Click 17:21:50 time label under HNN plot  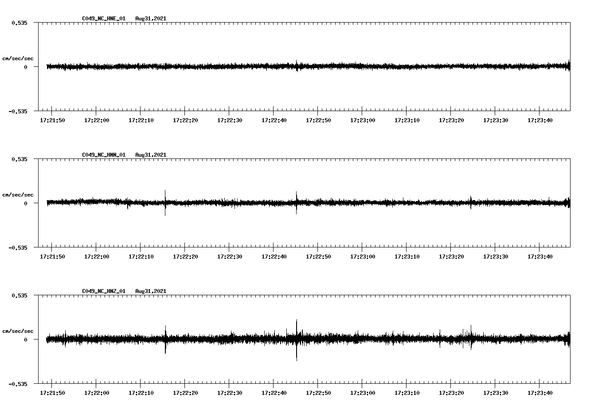point(52,256)
